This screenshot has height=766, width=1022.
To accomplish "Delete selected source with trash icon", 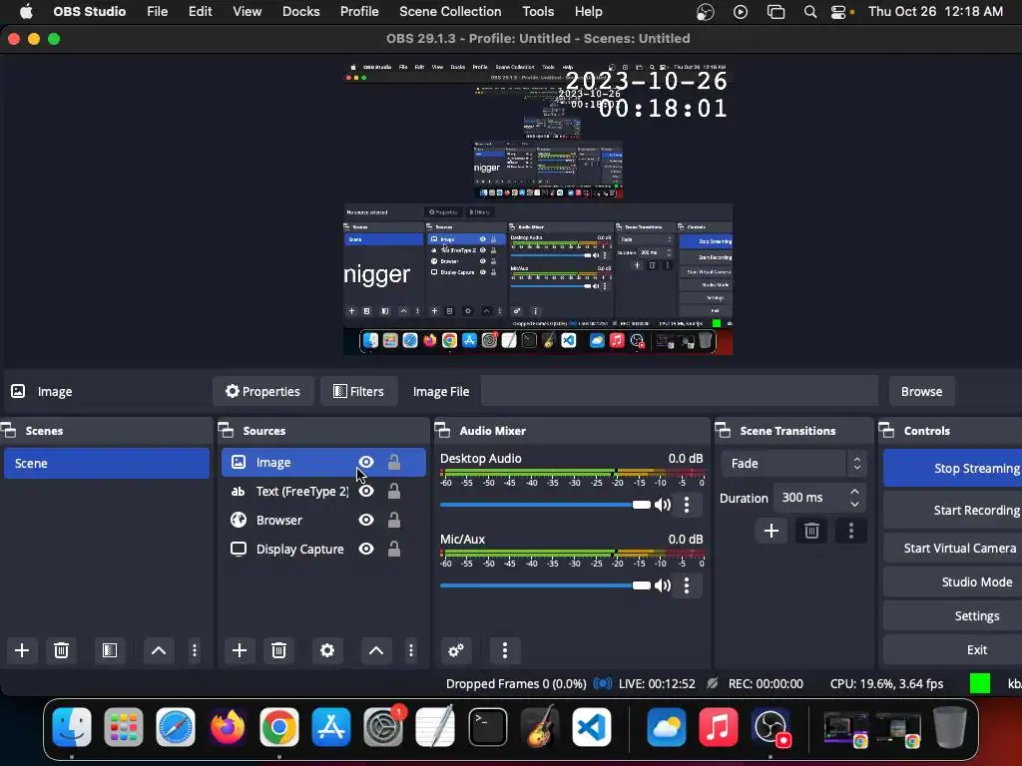I will 279,650.
